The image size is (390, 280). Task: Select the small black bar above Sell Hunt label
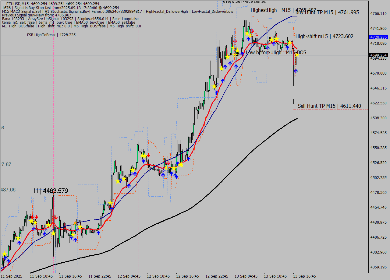coord(294,101)
